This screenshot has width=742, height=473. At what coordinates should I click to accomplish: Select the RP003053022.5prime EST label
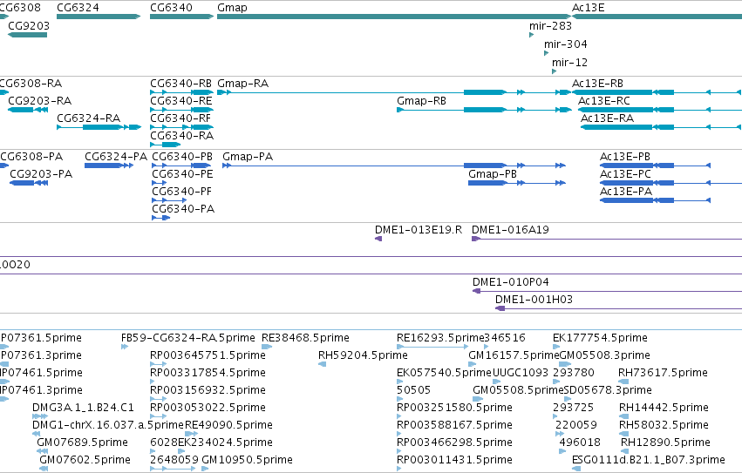tap(208, 408)
